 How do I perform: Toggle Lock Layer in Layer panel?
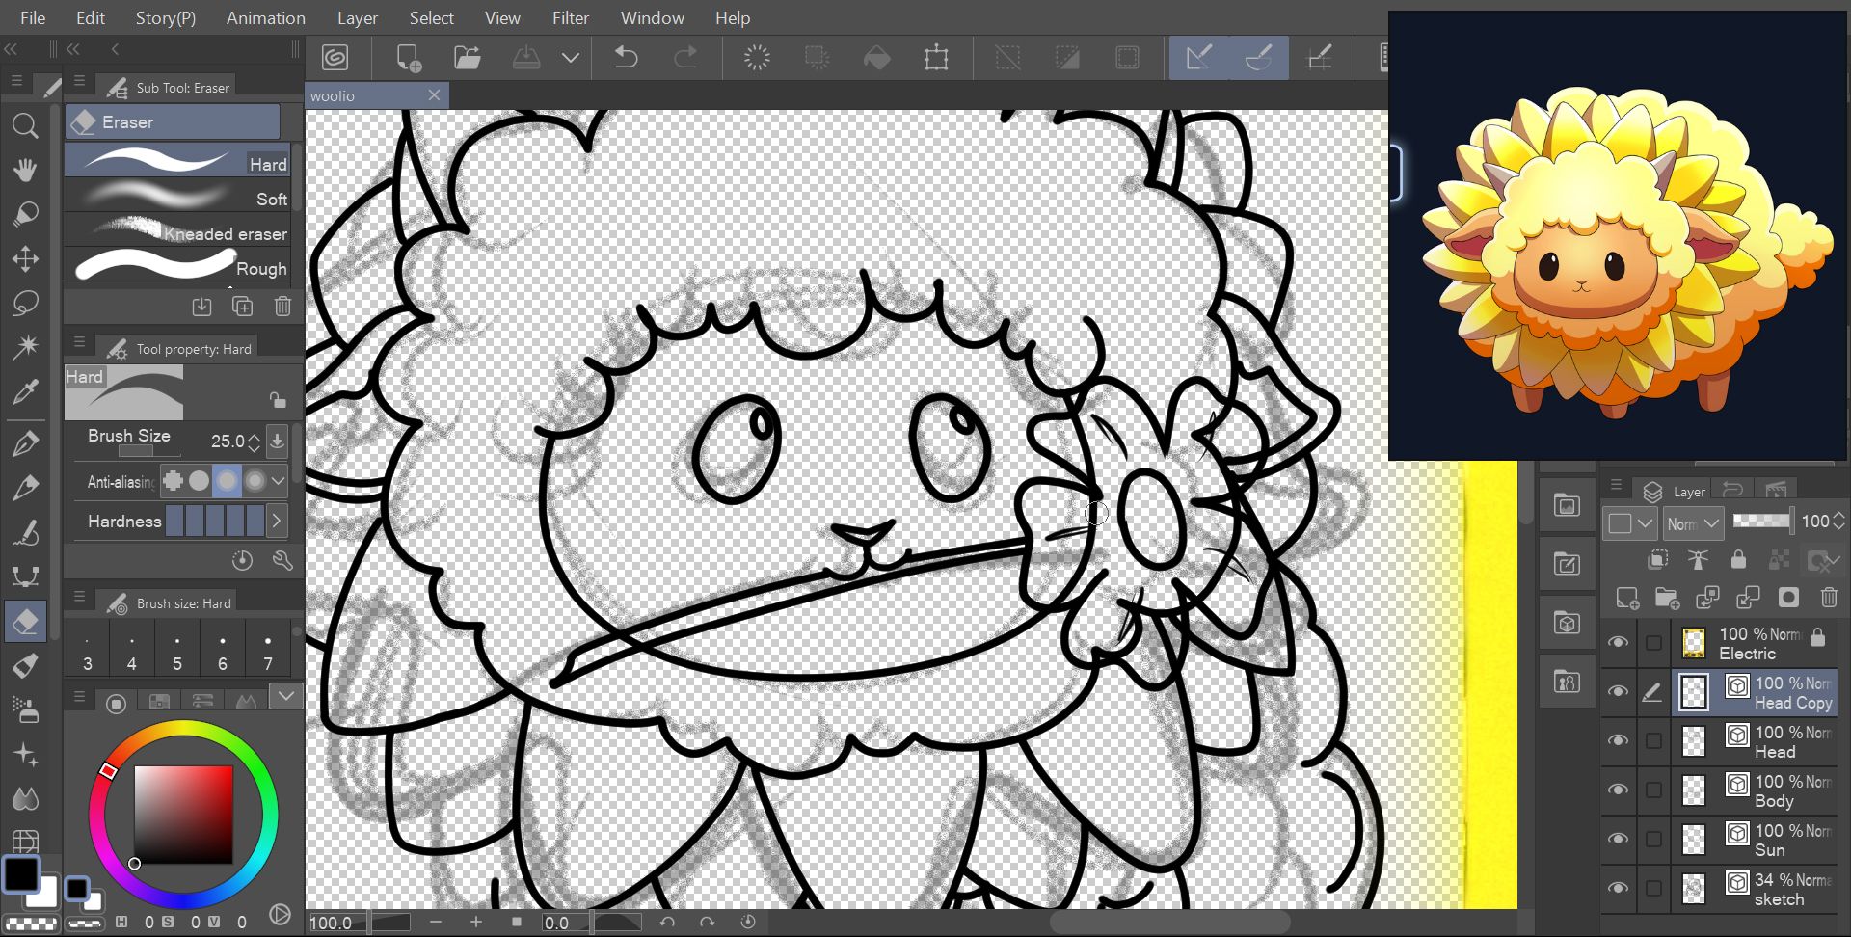[x=1738, y=560]
